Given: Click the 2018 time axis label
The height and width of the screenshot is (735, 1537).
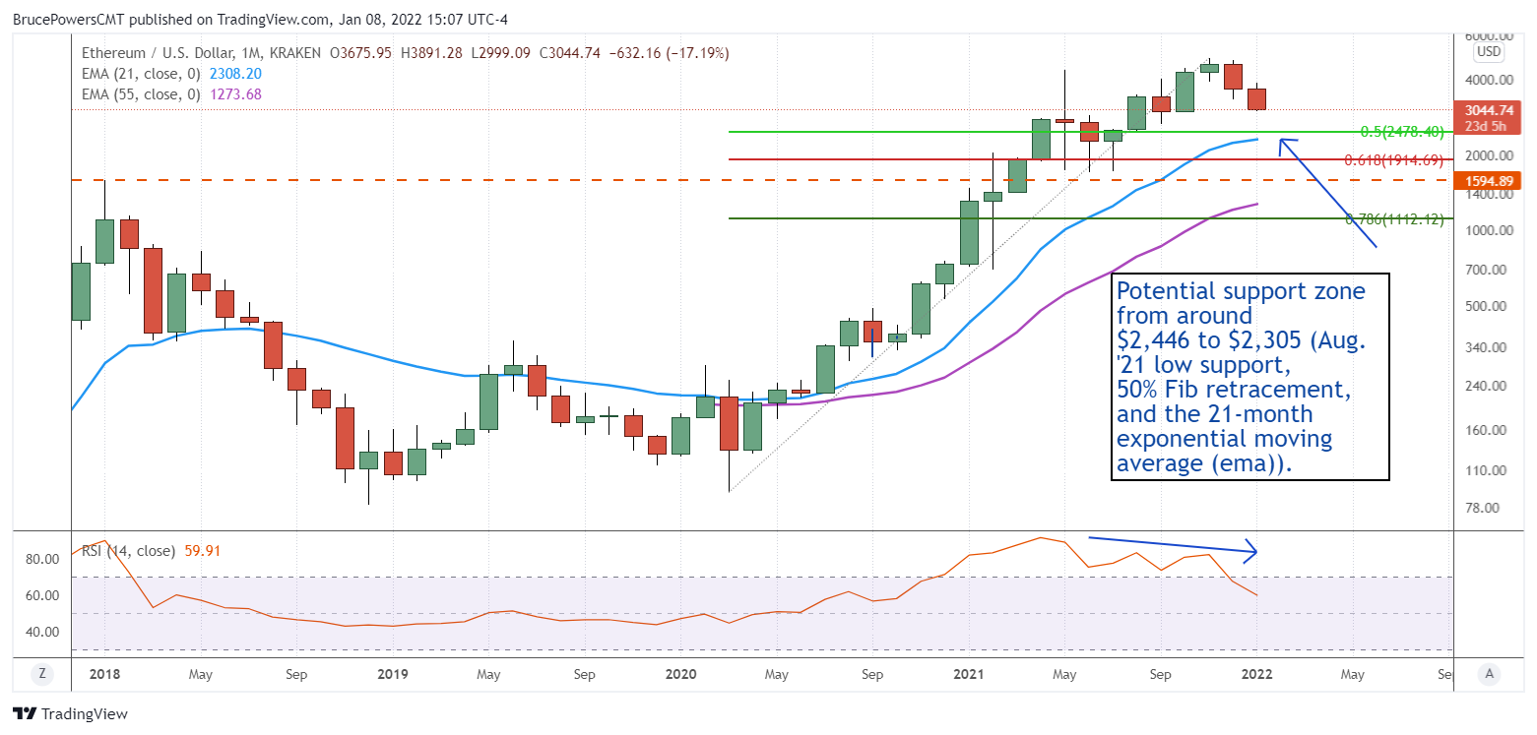Looking at the screenshot, I should [104, 675].
